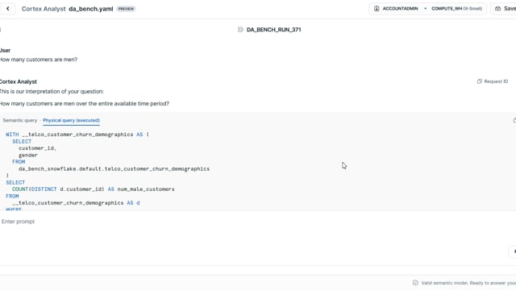
Task: Click the Cortex Analyst header title
Action: tap(44, 9)
